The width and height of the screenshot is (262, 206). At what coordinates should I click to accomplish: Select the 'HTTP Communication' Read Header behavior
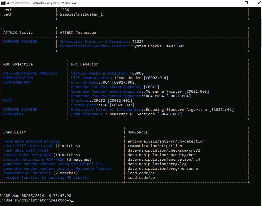91,78
